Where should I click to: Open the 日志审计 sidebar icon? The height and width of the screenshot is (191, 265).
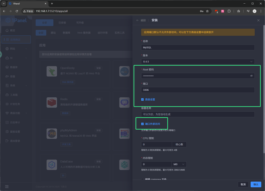click(x=7, y=122)
